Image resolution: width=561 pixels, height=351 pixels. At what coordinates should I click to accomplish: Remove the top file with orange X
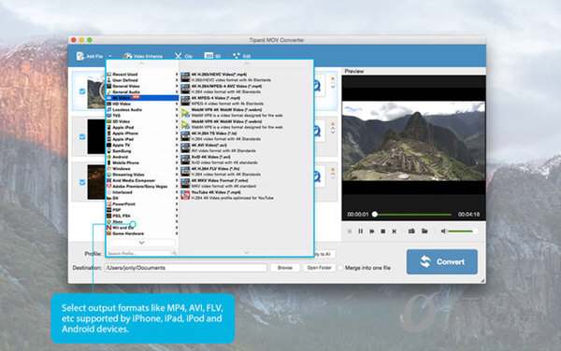[x=333, y=78]
